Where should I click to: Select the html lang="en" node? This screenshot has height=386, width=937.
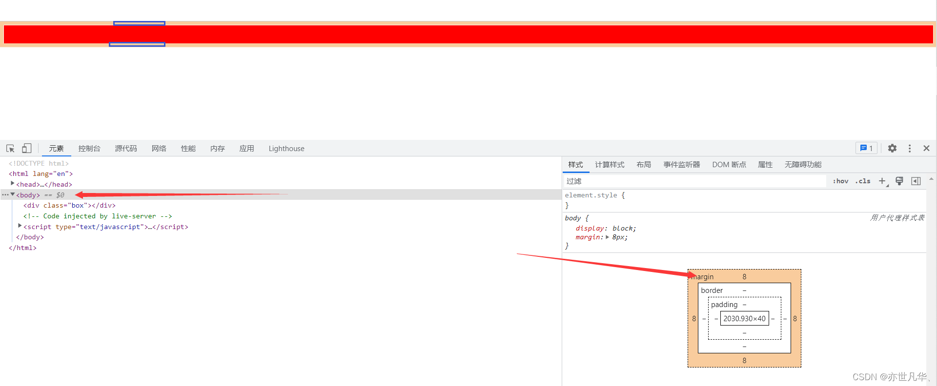tap(41, 174)
